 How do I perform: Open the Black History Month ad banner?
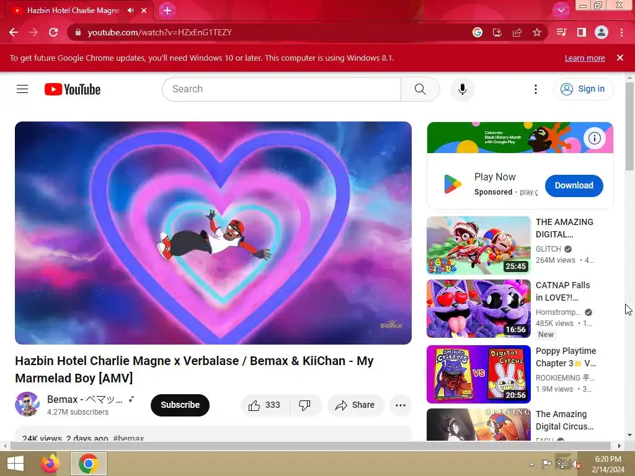520,138
